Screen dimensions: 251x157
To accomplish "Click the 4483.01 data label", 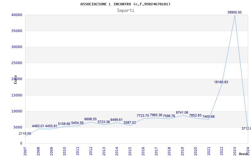I will click(x=38, y=126).
